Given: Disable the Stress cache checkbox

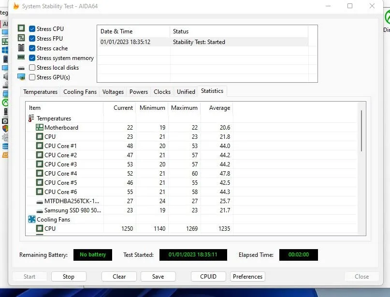Looking at the screenshot, I should 32,48.
